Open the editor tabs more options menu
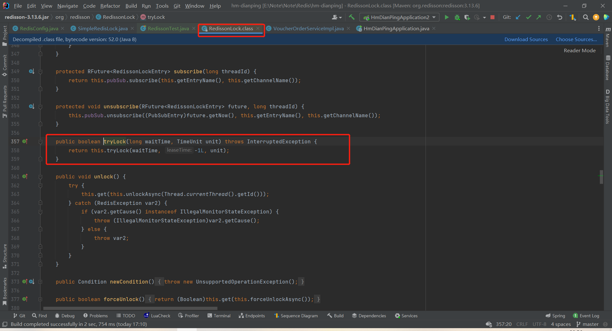 coord(599,28)
